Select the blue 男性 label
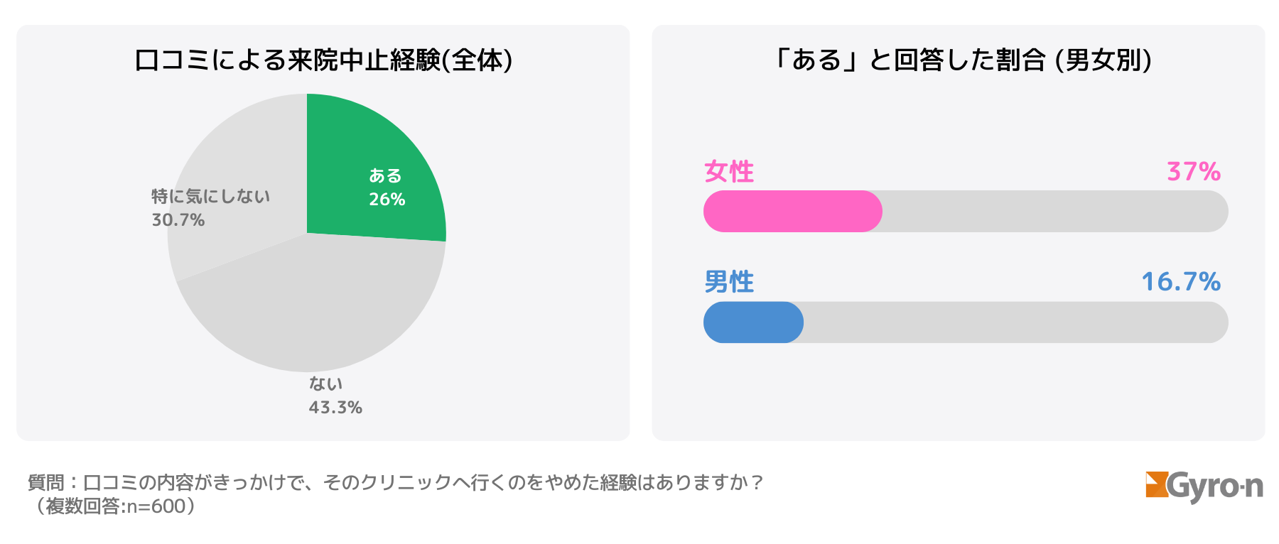1279x544 pixels. [x=729, y=282]
